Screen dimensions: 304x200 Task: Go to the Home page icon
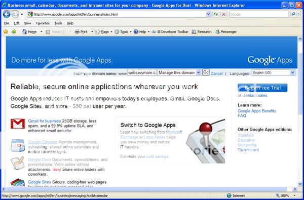(x=25, y=31)
